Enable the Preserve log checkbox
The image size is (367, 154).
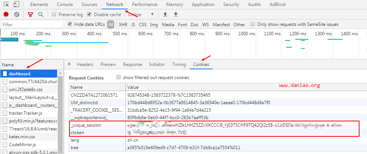(x=54, y=15)
